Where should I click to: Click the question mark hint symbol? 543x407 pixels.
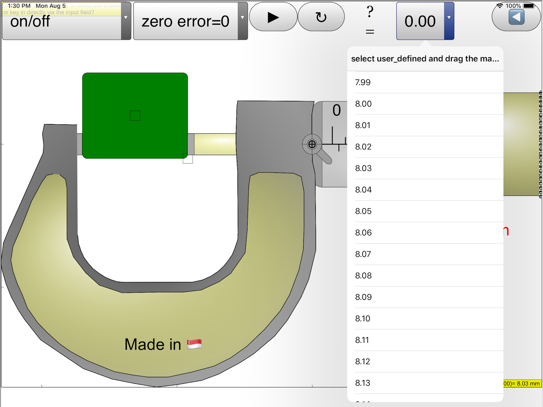coord(370,12)
